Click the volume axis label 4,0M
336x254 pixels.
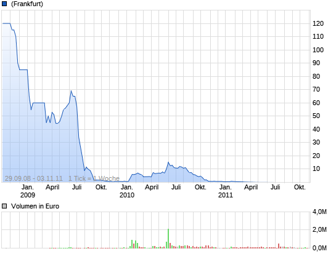319,212
